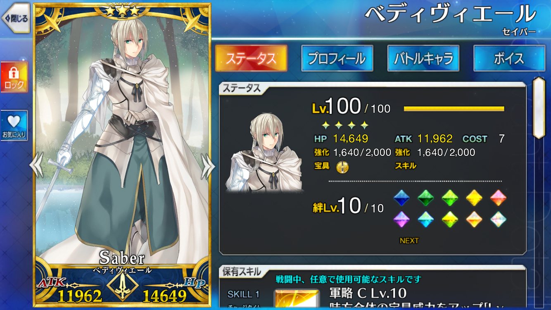
Task: Close the servant detail screen
Action: [15, 18]
